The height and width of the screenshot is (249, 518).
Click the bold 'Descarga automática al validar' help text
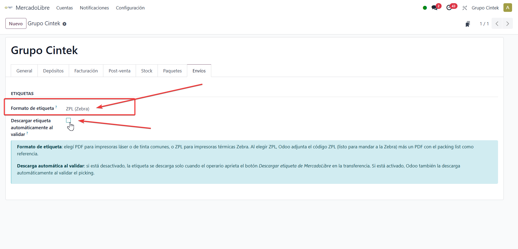pyautogui.click(x=50, y=166)
